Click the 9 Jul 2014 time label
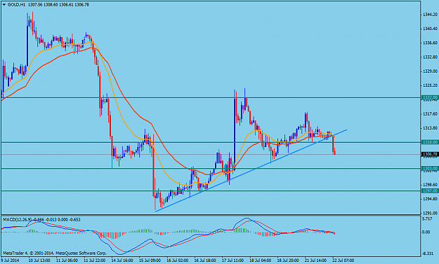 pos(10,260)
